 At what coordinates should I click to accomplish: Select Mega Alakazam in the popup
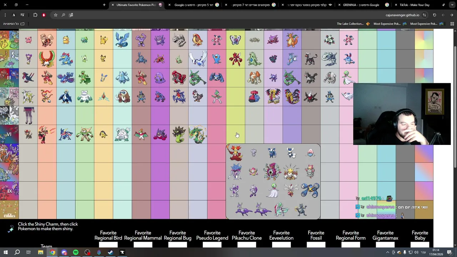[x=291, y=172]
